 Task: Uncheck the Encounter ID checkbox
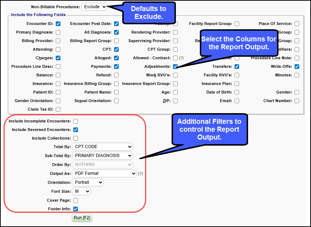tap(58, 24)
